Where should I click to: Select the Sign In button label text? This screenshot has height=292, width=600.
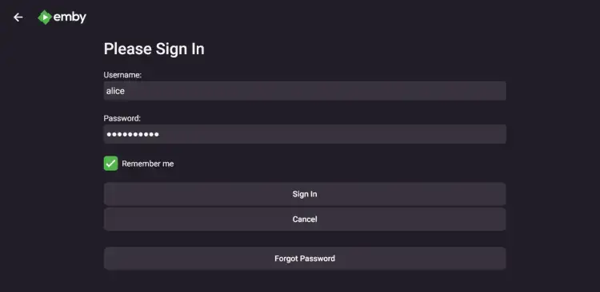(x=305, y=194)
